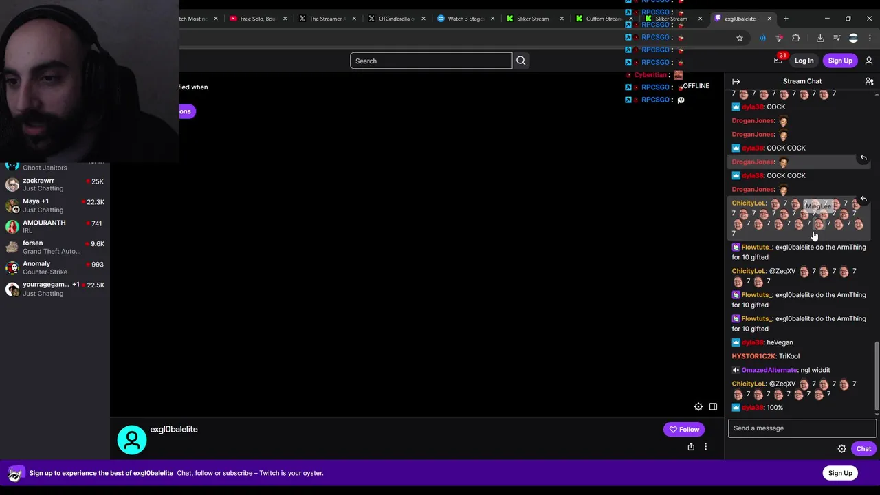Follow the exgl0balelite channel
Image resolution: width=880 pixels, height=495 pixels.
pos(684,430)
